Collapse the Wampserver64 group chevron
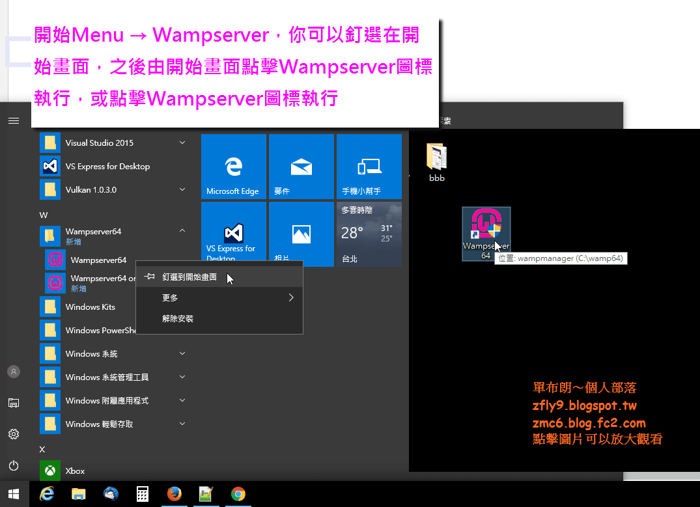 click(182, 231)
